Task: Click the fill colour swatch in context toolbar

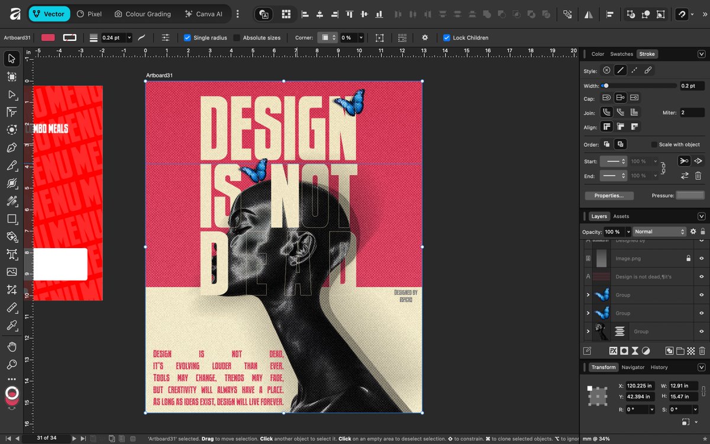Action: (48, 37)
